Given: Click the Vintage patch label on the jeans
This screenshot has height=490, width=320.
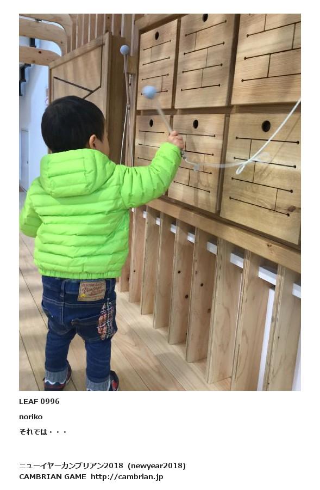Looking at the screenshot, I should (x=92, y=290).
